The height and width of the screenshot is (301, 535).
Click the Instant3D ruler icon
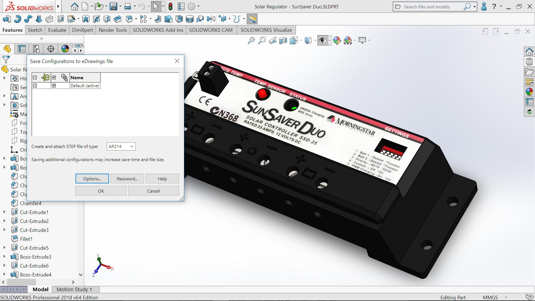252,19
